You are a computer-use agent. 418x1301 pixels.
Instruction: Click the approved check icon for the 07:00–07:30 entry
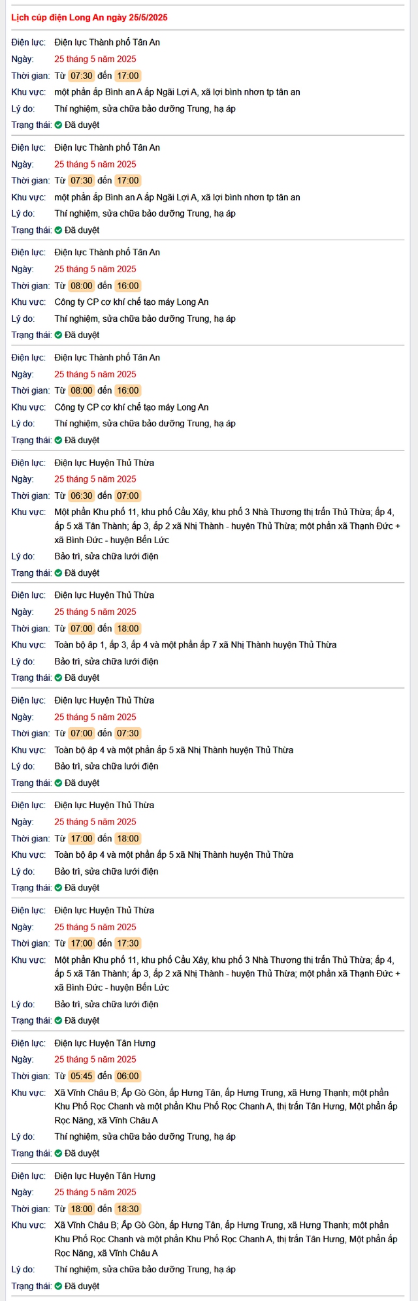(x=58, y=783)
